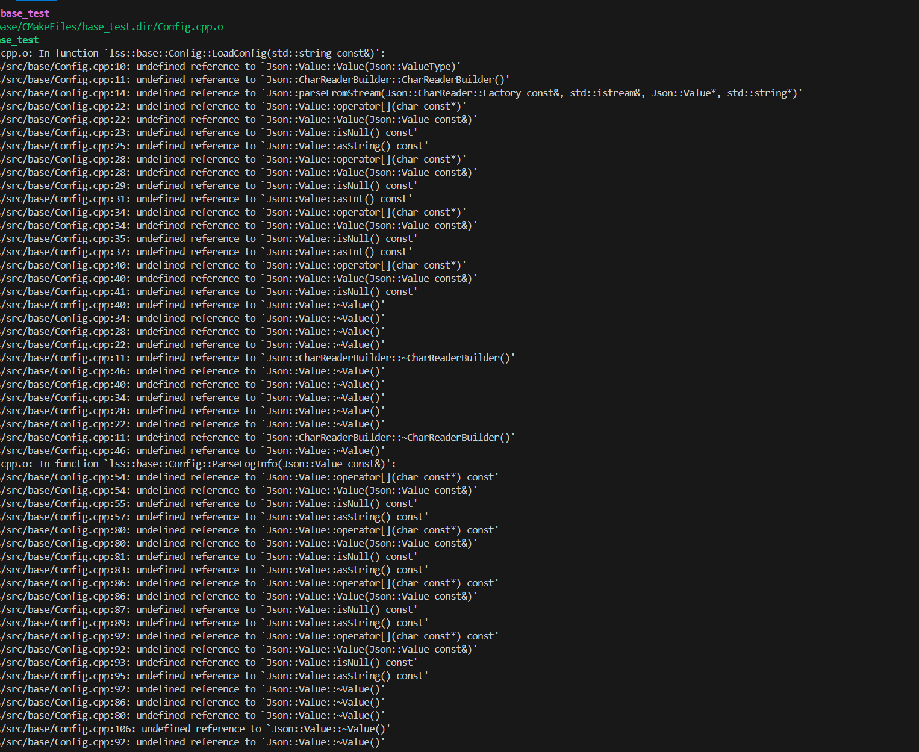Click Config.cpp:81 isNull() const error

point(209,556)
